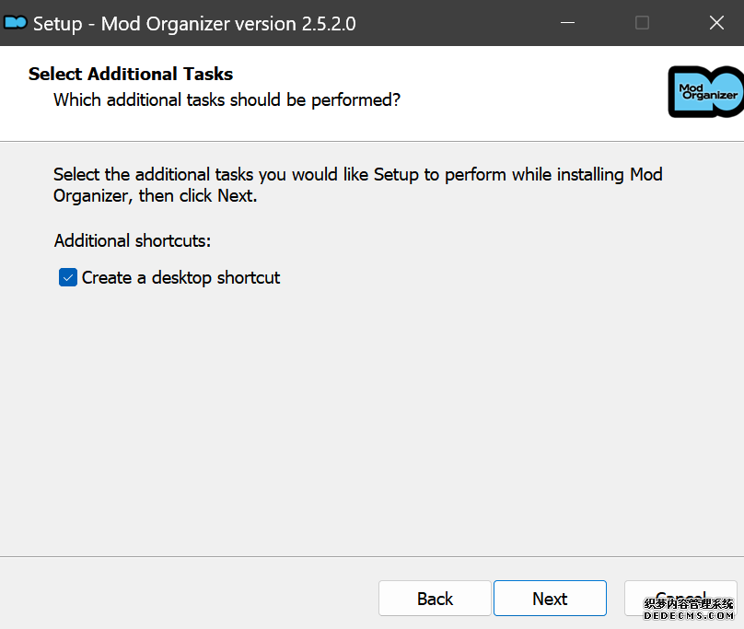
Task: Minimize the Setup window
Action: 569,23
